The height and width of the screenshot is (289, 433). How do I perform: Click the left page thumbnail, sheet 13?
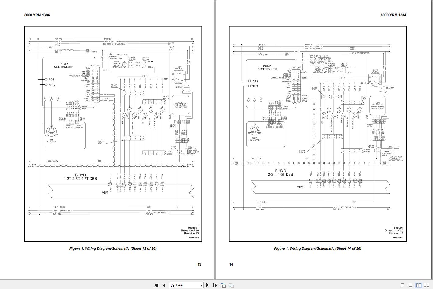tap(113, 134)
